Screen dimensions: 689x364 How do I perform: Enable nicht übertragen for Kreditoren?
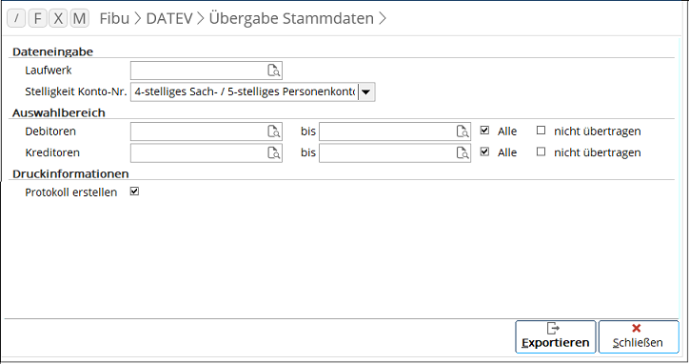(541, 152)
